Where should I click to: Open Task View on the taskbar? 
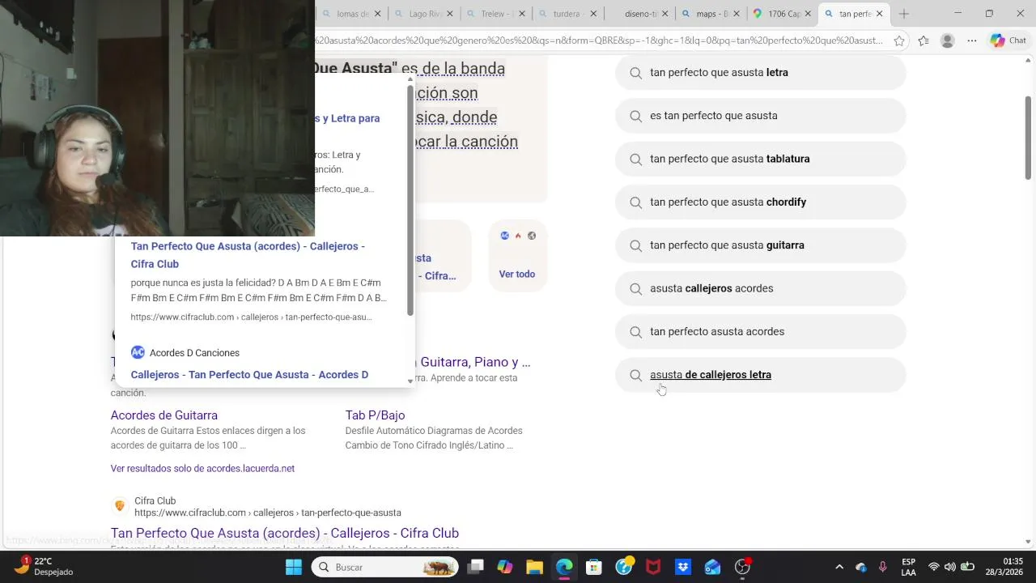476,567
